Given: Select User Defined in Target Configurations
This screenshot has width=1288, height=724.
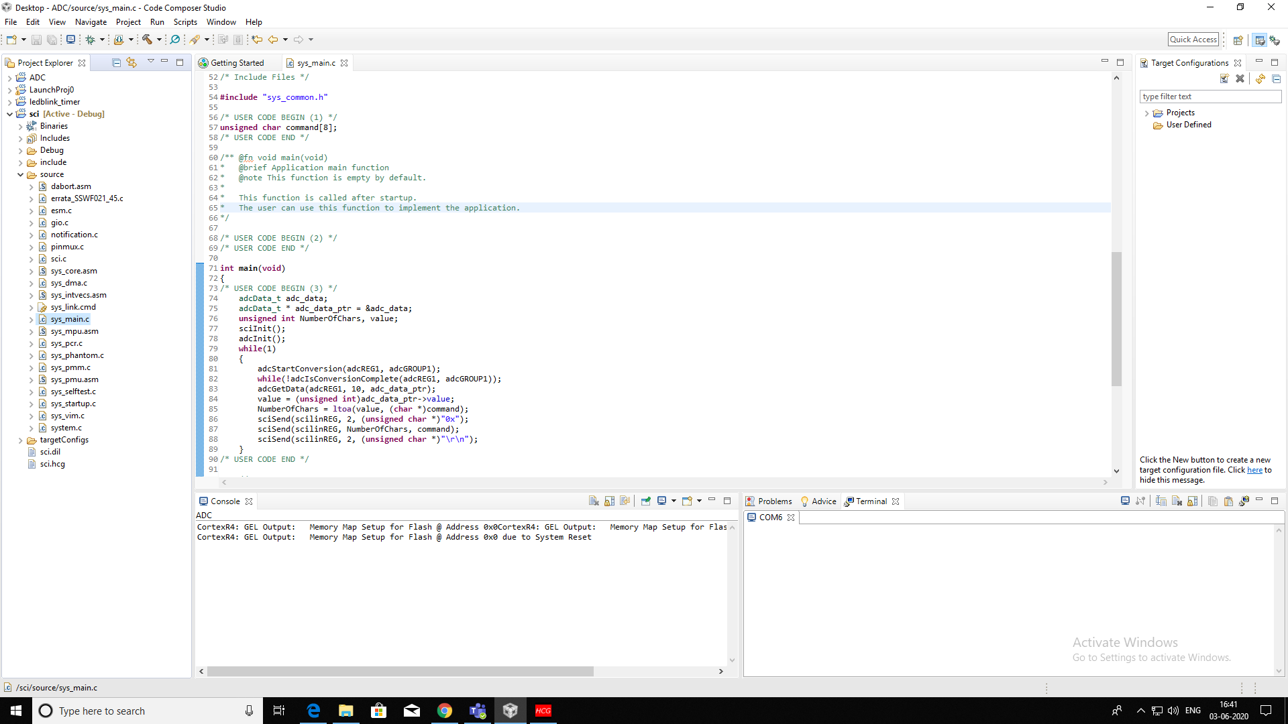Looking at the screenshot, I should (x=1188, y=125).
